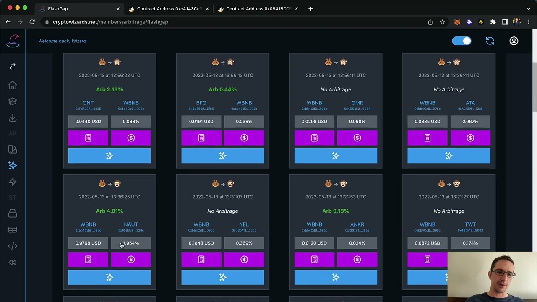Open the MetaMask fox extension
537x302 pixels.
point(457,22)
